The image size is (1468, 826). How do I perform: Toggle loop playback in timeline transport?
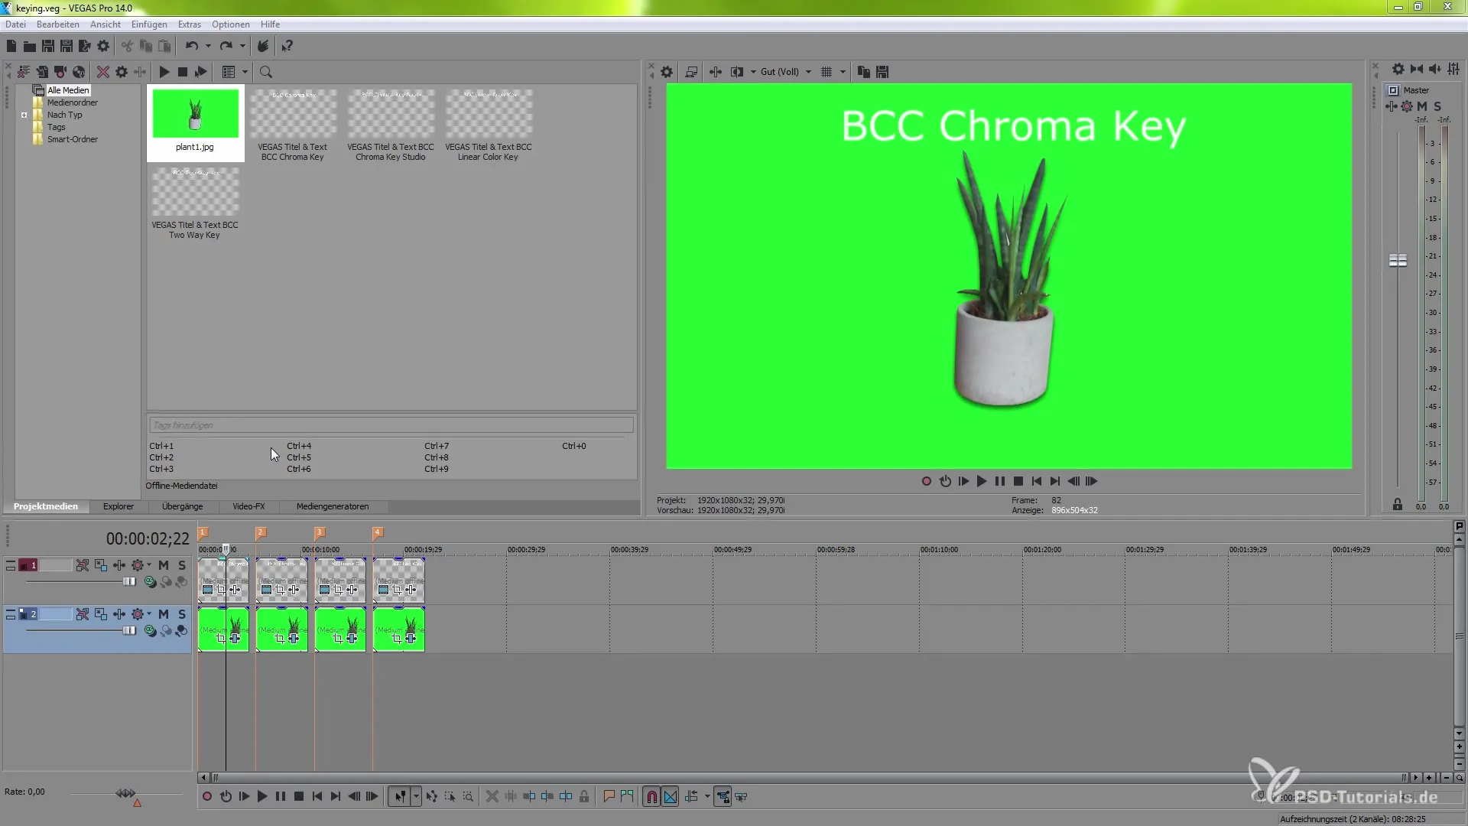226,797
